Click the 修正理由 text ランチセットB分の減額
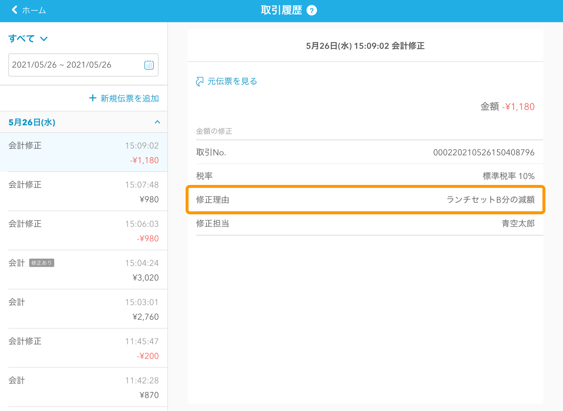The height and width of the screenshot is (411, 563). [490, 200]
